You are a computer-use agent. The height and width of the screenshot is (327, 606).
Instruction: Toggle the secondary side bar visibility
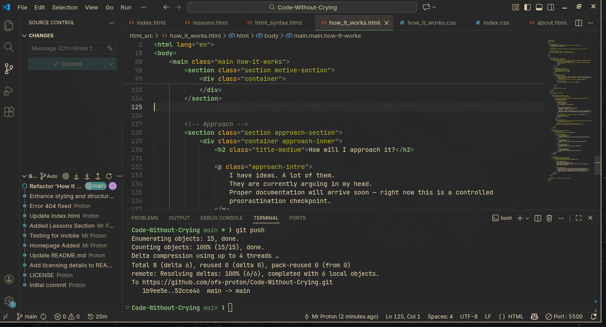pyautogui.click(x=551, y=7)
